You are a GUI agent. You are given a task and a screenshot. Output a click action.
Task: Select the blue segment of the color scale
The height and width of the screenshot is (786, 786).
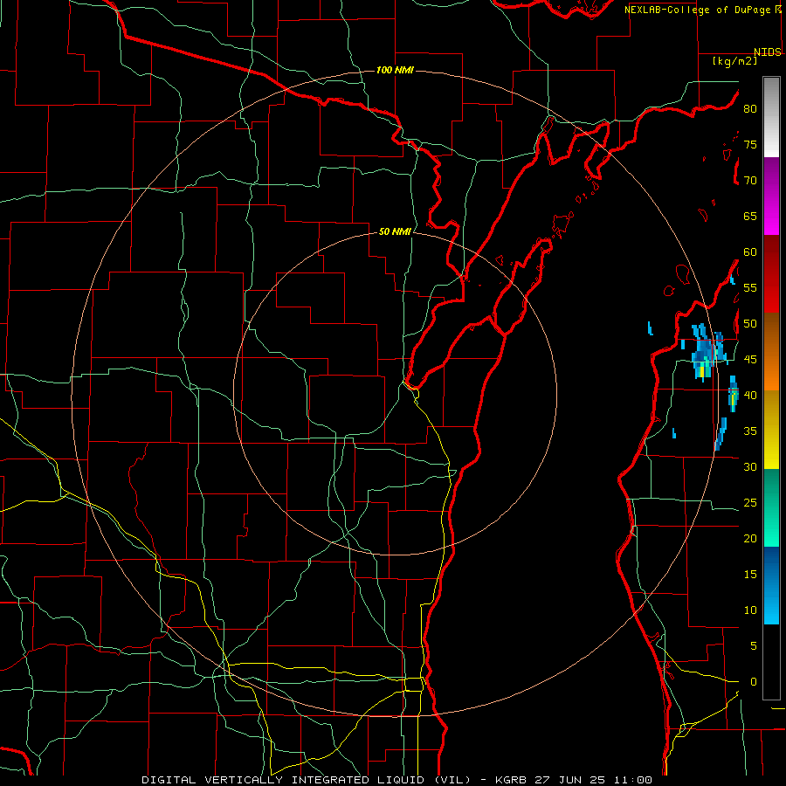[771, 585]
